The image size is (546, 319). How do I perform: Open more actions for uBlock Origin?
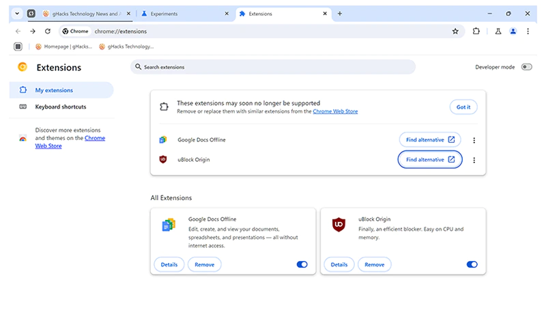[x=474, y=160]
